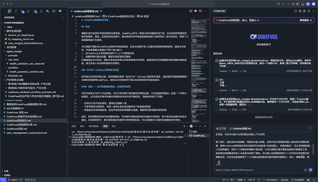Toggle the bottom panel layout icon in title bar
The width and height of the screenshot is (318, 182).
(303, 4)
